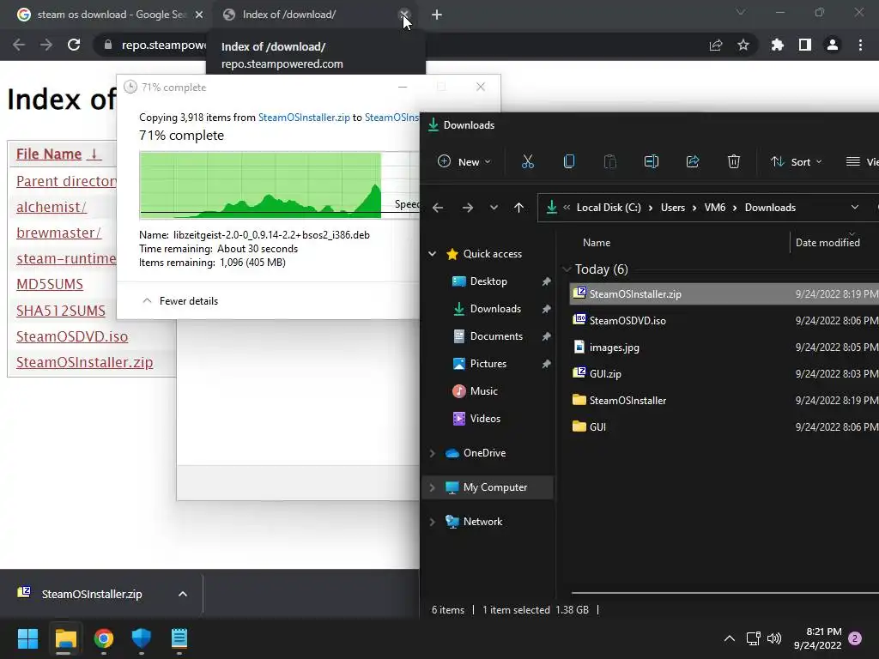Open Chrome's three-dot menu

[x=860, y=45]
